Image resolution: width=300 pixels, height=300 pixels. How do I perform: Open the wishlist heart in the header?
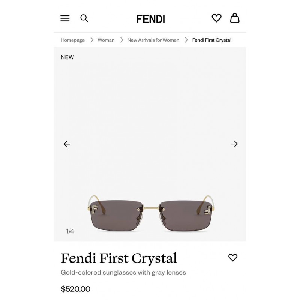tap(217, 18)
